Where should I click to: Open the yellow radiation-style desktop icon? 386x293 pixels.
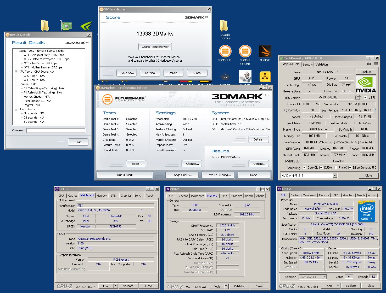click(265, 77)
